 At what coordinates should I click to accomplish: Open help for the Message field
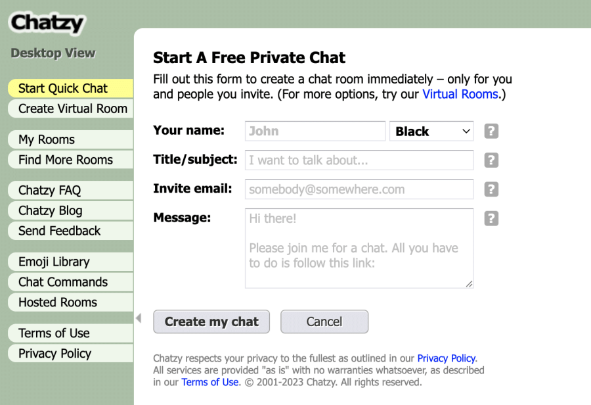pyautogui.click(x=491, y=218)
